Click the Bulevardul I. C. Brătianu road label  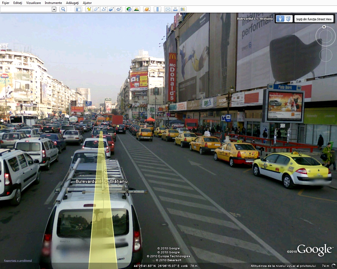[102, 182]
